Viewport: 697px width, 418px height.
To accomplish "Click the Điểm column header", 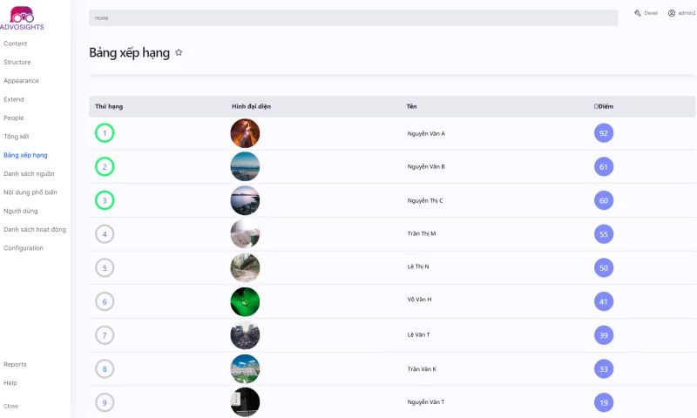I will click(x=604, y=106).
